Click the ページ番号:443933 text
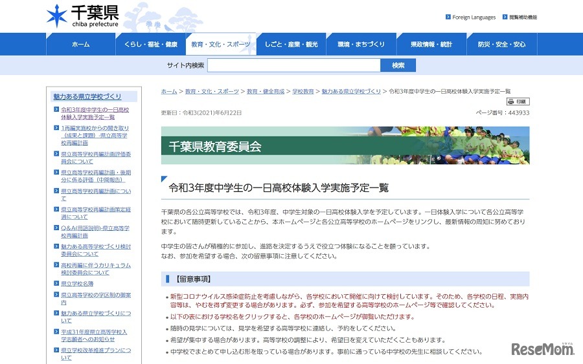The height and width of the screenshot is (364, 583). (x=502, y=112)
